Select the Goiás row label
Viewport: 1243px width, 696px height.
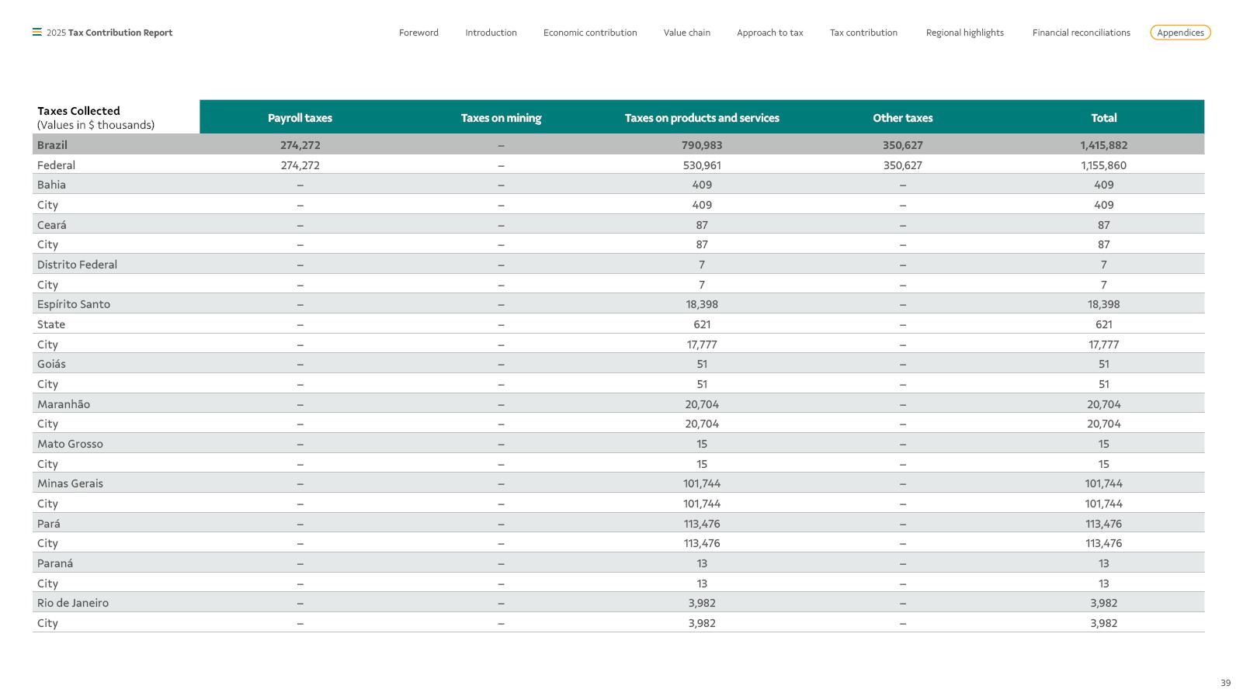tap(51, 364)
